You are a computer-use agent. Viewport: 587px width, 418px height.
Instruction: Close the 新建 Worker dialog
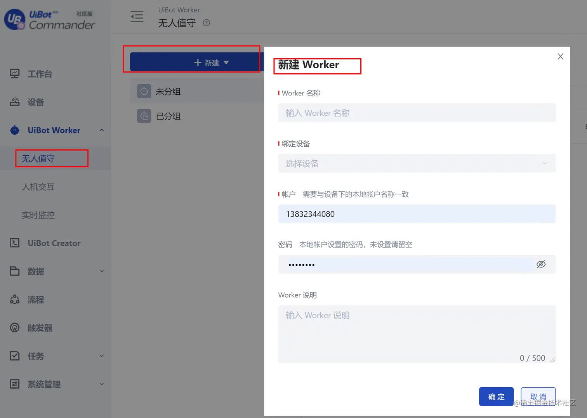coord(560,57)
